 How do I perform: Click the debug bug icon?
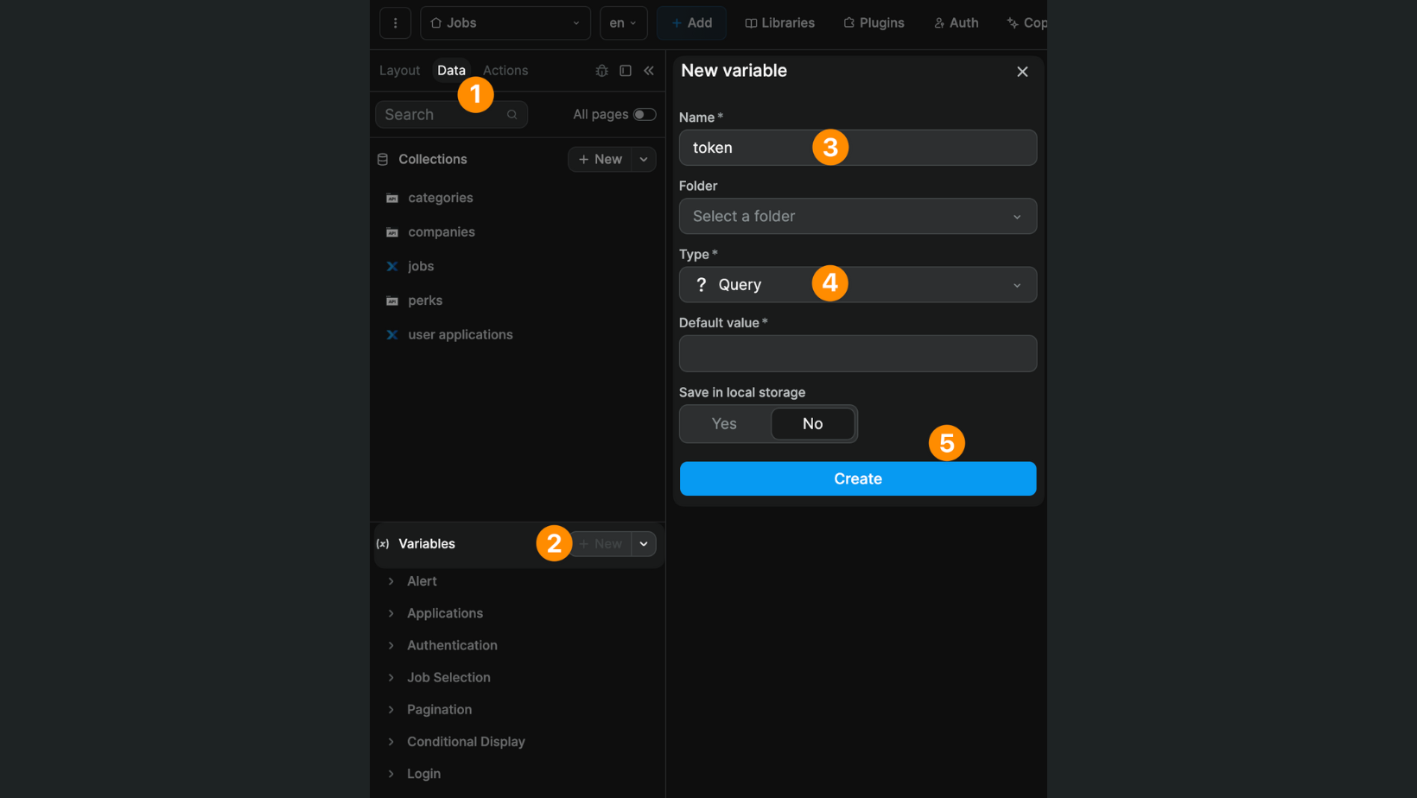click(601, 70)
